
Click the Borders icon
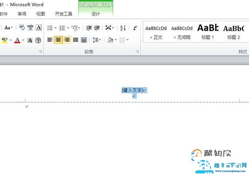pyautogui.click(x=122, y=40)
